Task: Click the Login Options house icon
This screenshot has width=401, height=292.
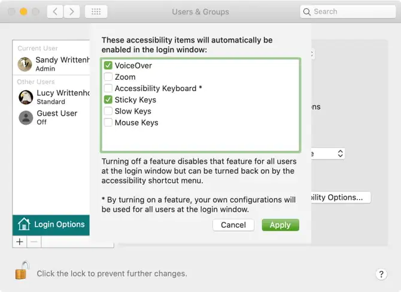Action: point(24,224)
